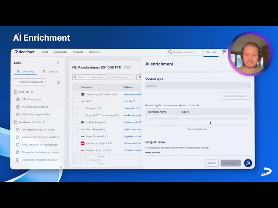This screenshot has width=278, height=208.
Task: Click the CRM Possible Matches document icon
Action: 18,107
